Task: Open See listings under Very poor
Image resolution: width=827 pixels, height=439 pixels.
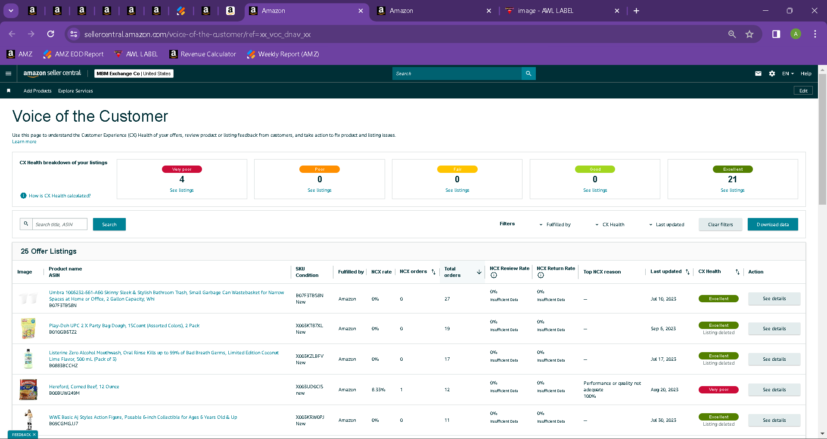Action: pyautogui.click(x=182, y=190)
